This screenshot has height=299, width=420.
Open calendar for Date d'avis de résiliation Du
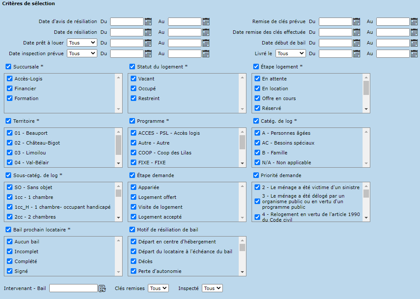148,21
